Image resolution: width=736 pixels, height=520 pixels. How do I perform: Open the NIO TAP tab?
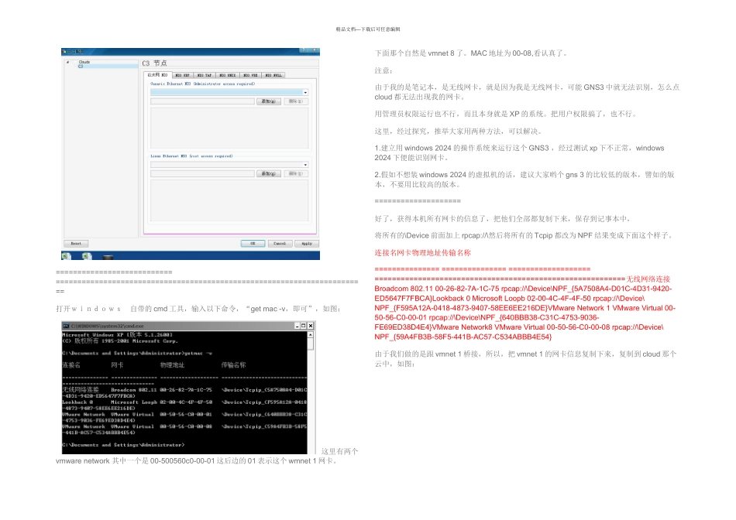tap(205, 75)
